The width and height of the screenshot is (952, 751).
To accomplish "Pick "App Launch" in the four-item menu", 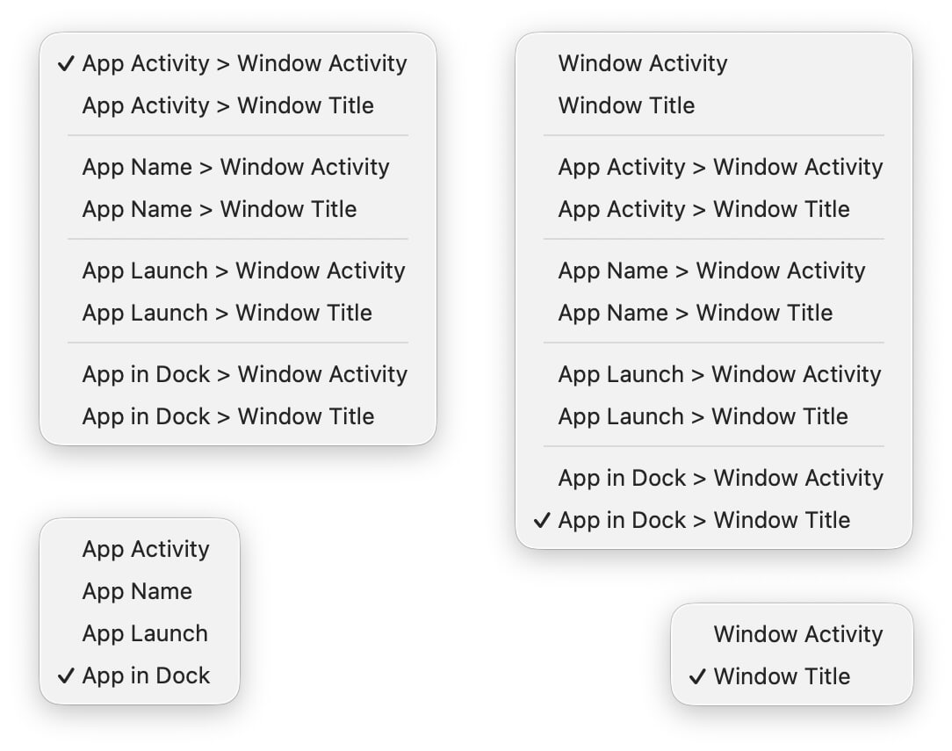I will click(145, 633).
